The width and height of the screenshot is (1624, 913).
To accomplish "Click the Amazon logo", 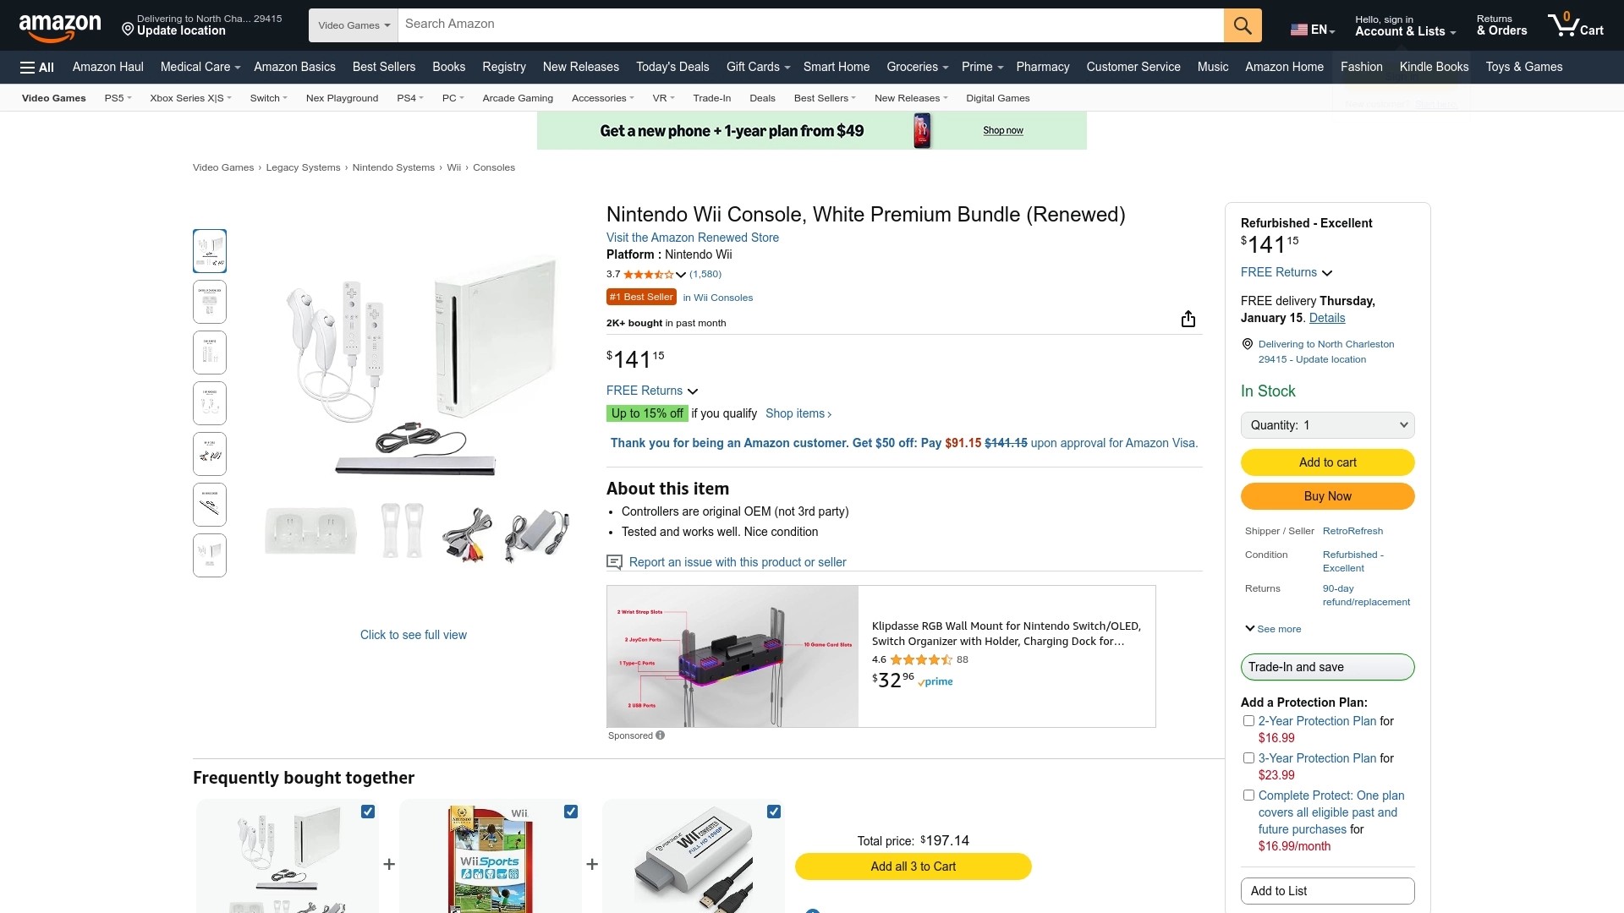I will (x=59, y=26).
